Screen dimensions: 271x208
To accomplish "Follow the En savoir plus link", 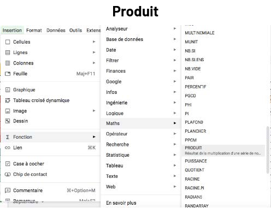I will pos(121,203).
